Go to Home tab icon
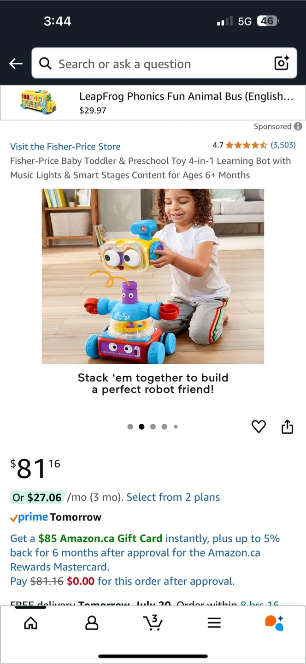This screenshot has height=664, width=306. [x=31, y=623]
